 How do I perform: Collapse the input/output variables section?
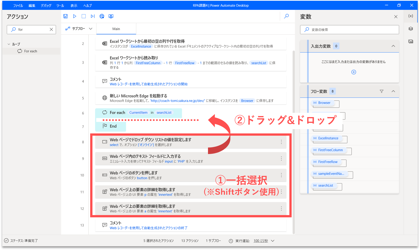point(393,46)
